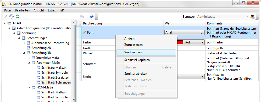Image resolution: width=261 pixels, height=102 pixels.
Task: Expand the Automatische Beschriftung node
Action: 24,43
